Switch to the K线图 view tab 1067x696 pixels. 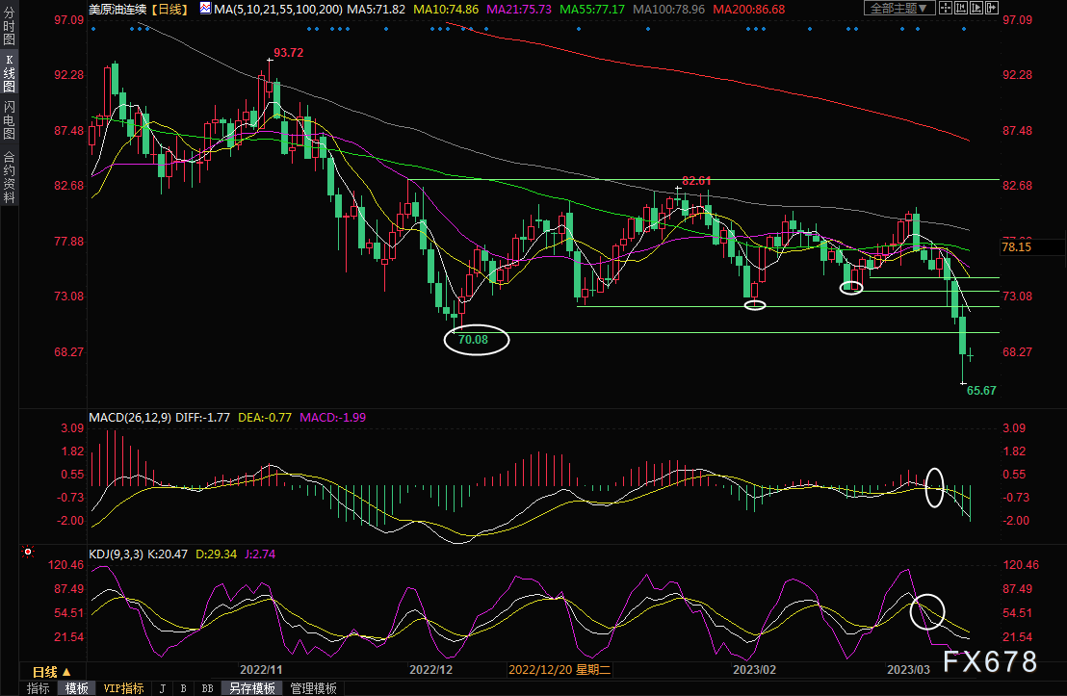point(9,73)
